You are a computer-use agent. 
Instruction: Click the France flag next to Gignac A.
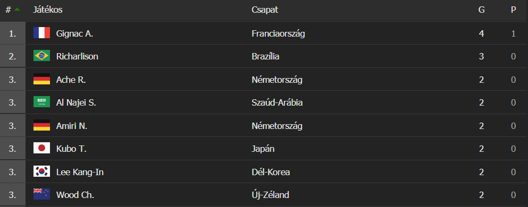42,33
